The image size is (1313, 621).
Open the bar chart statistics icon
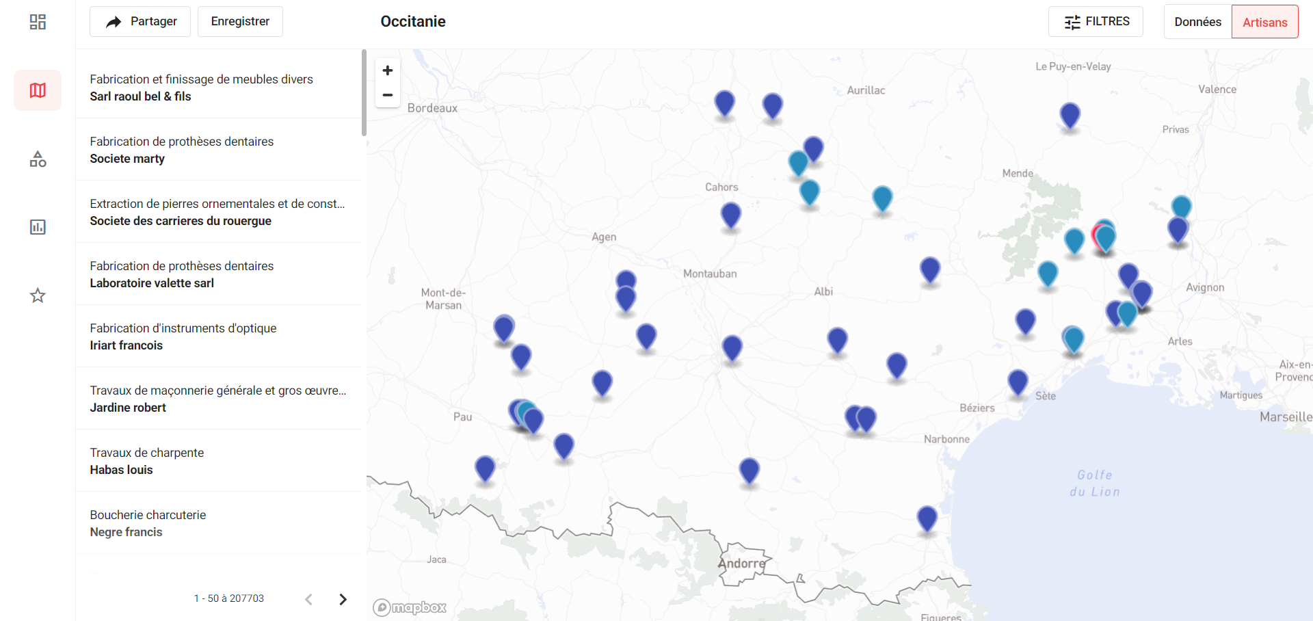(x=38, y=227)
